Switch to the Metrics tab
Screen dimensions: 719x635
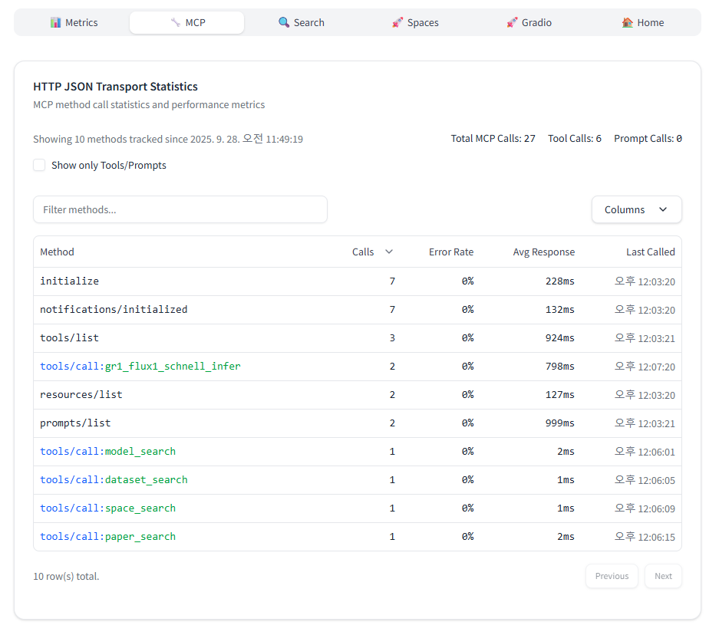74,23
